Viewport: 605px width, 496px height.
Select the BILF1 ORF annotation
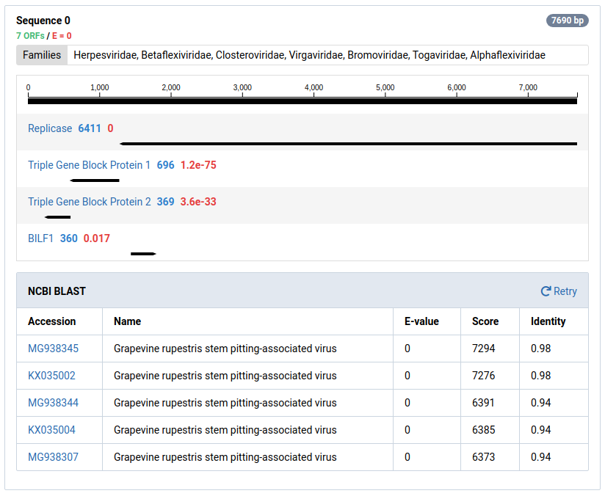tap(40, 238)
